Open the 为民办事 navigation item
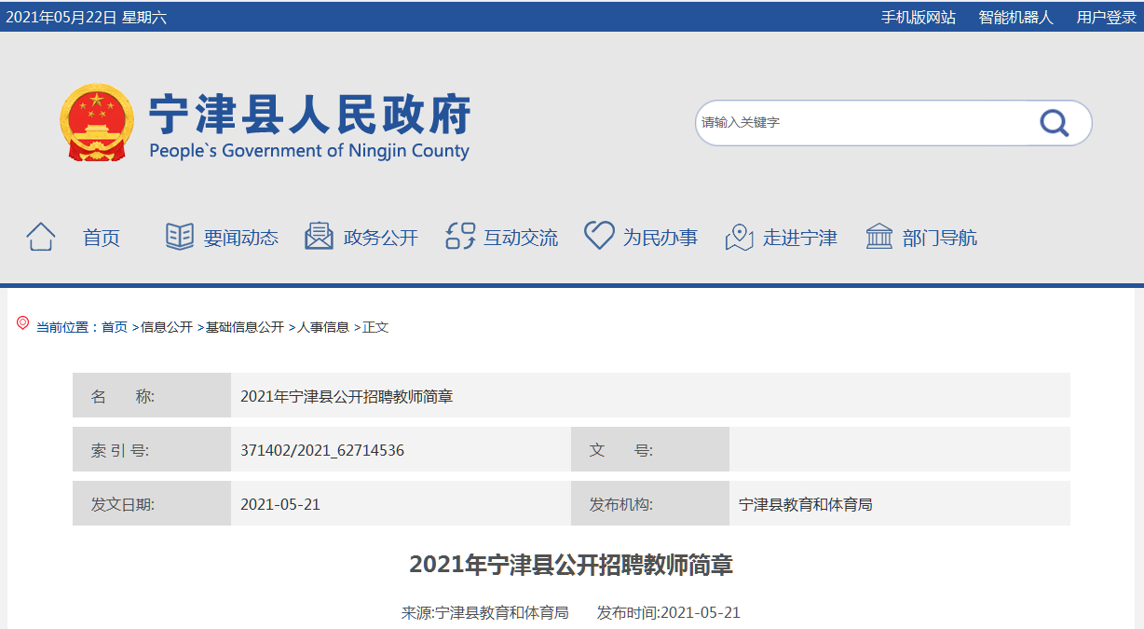 tap(661, 238)
